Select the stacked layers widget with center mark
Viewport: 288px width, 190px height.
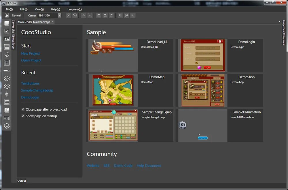pyautogui.click(x=7, y=86)
